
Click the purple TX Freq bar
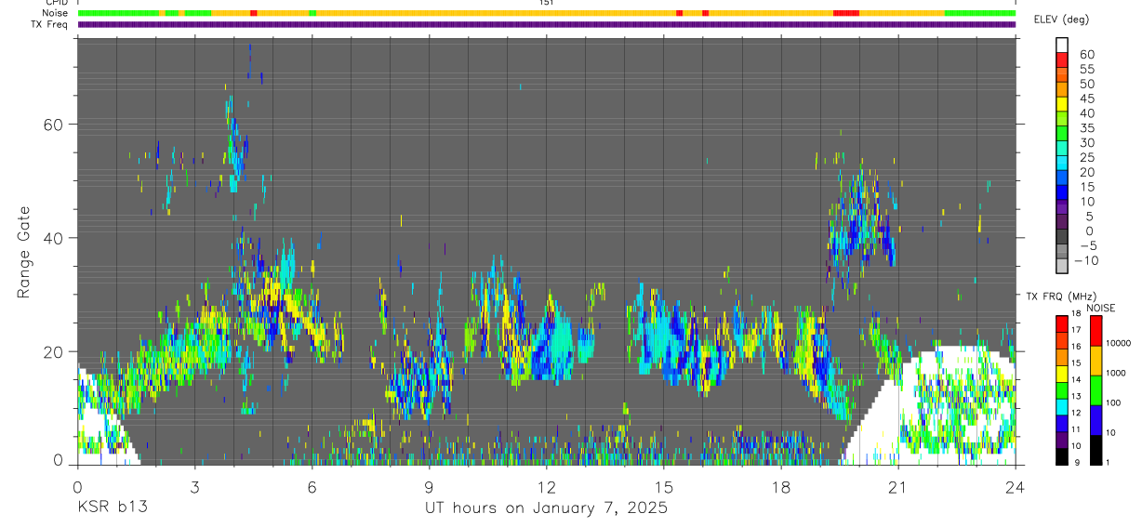click(x=546, y=24)
